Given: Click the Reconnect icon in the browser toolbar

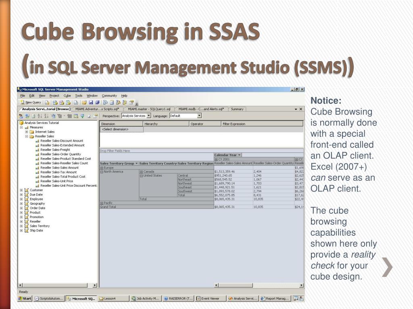Looking at the screenshot, I should point(27,116).
